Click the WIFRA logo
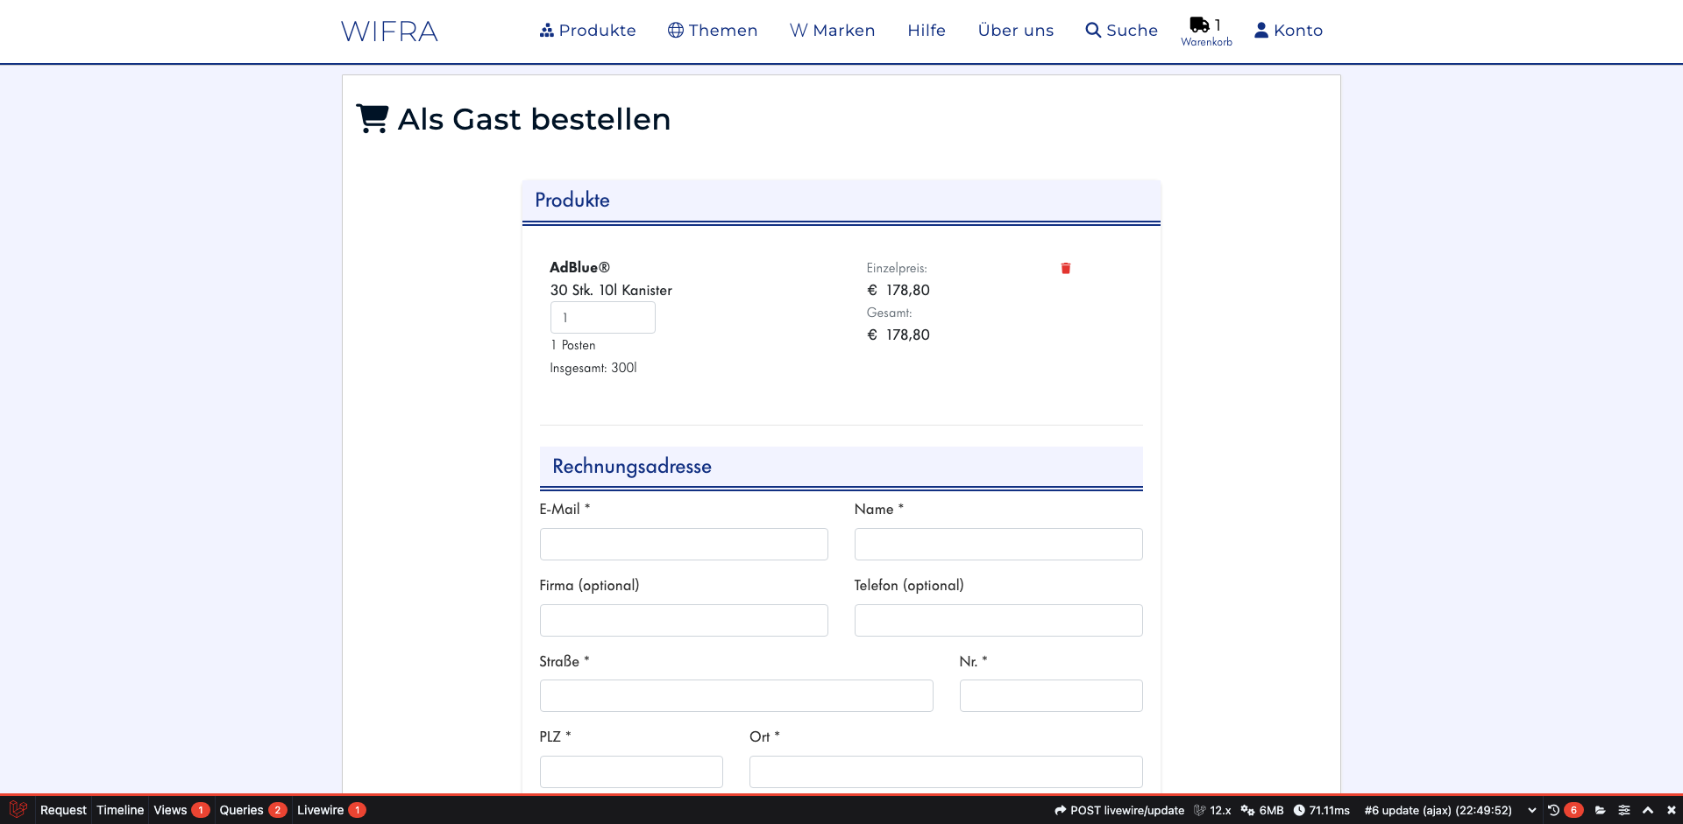The image size is (1683, 824). point(388,31)
